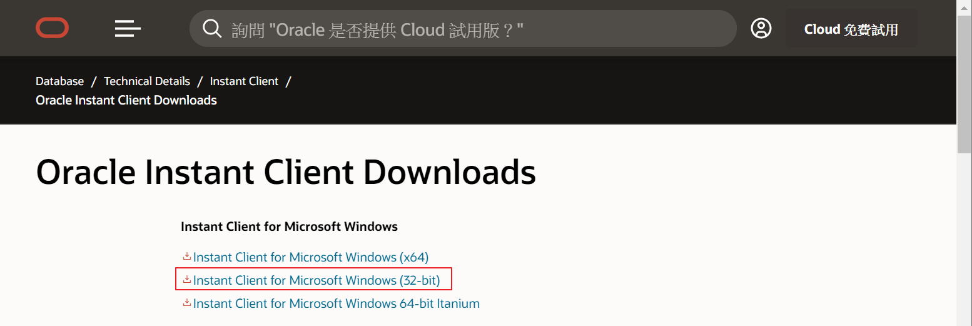
Task: Open Instant Client for Microsoft Windows (32-bit)
Action: [x=316, y=280]
